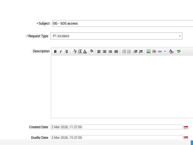The width and height of the screenshot is (193, 145).
Task: Open the text color picker
Action: [85, 52]
